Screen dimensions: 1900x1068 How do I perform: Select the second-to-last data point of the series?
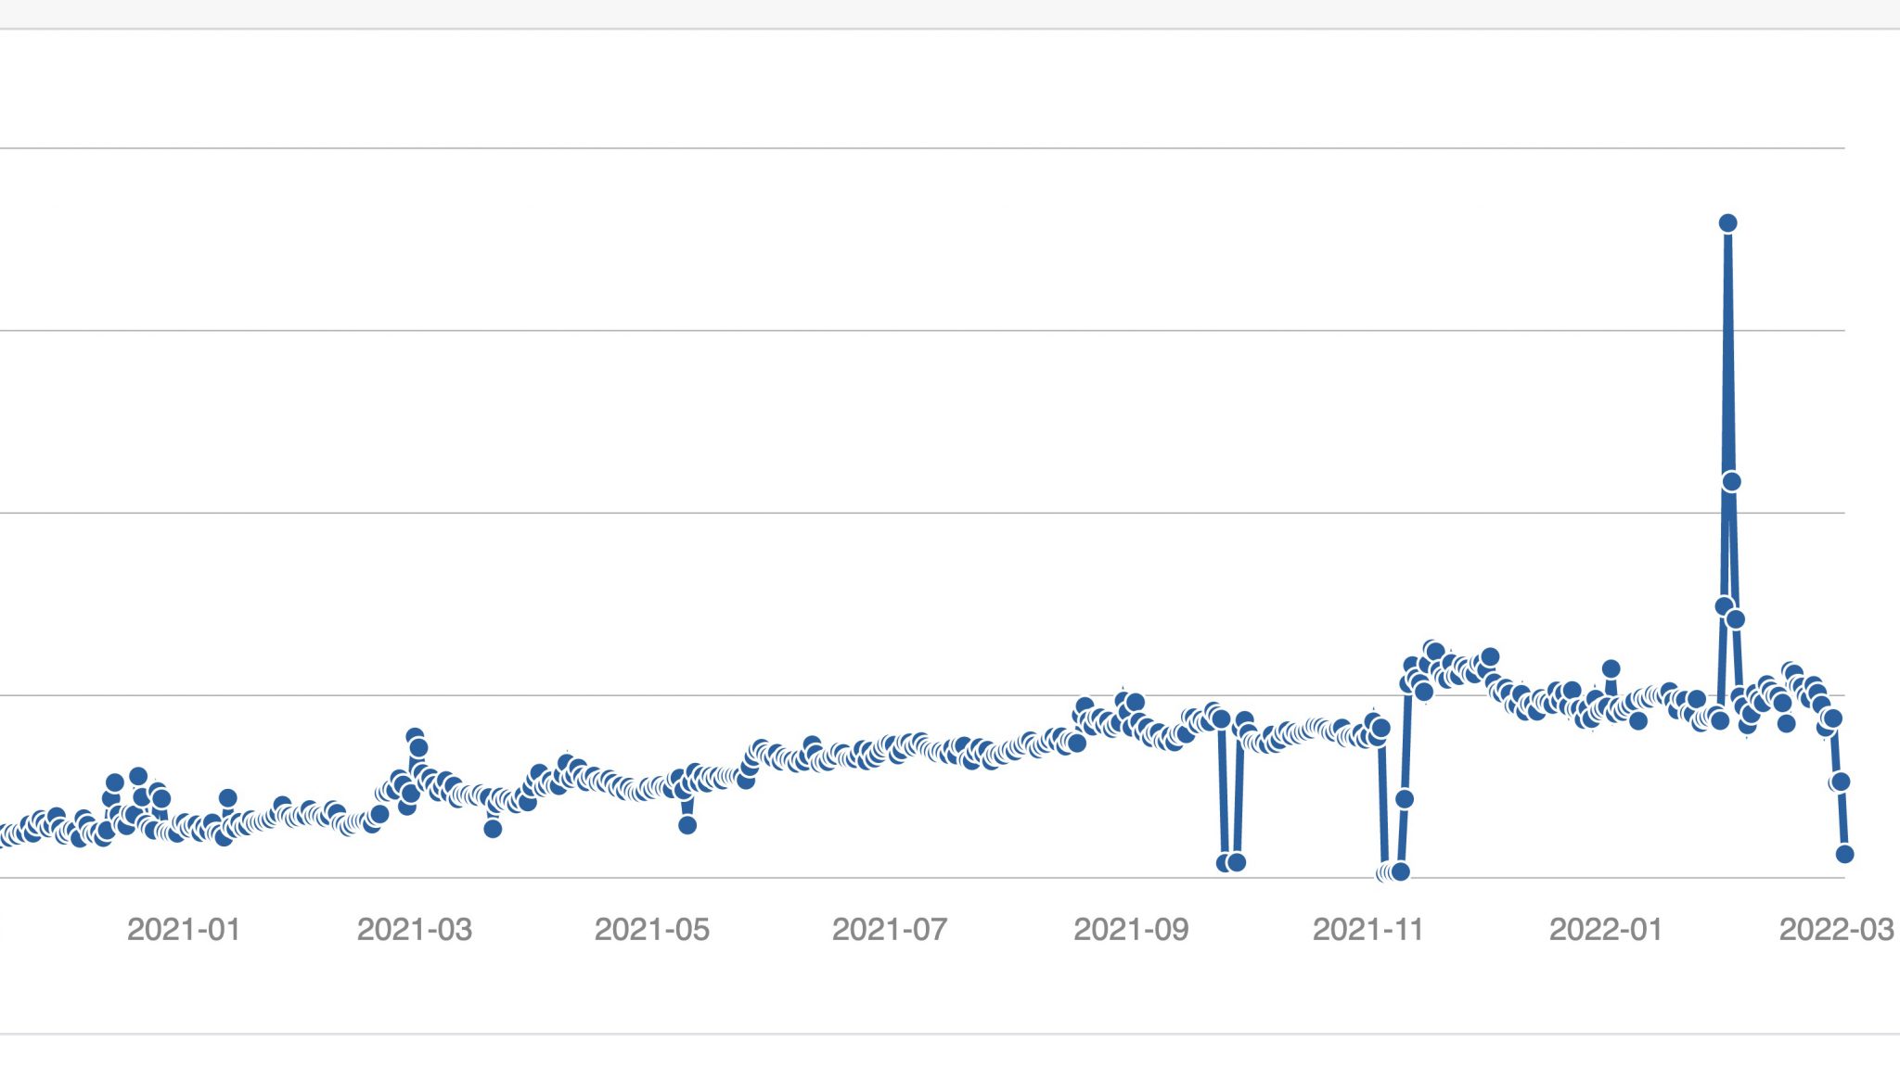tap(1841, 782)
